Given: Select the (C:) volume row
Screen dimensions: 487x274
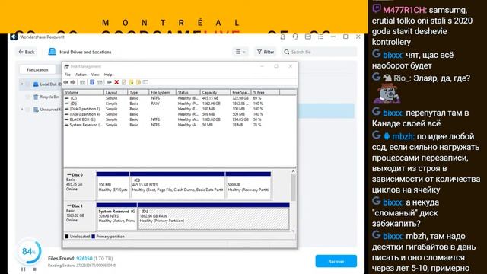Looking at the screenshot, I should point(180,98).
